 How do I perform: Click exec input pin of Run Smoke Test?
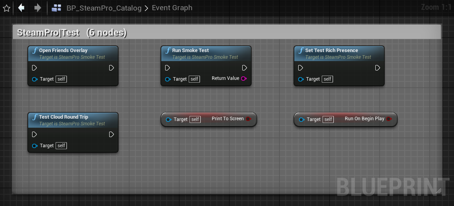(x=168, y=68)
